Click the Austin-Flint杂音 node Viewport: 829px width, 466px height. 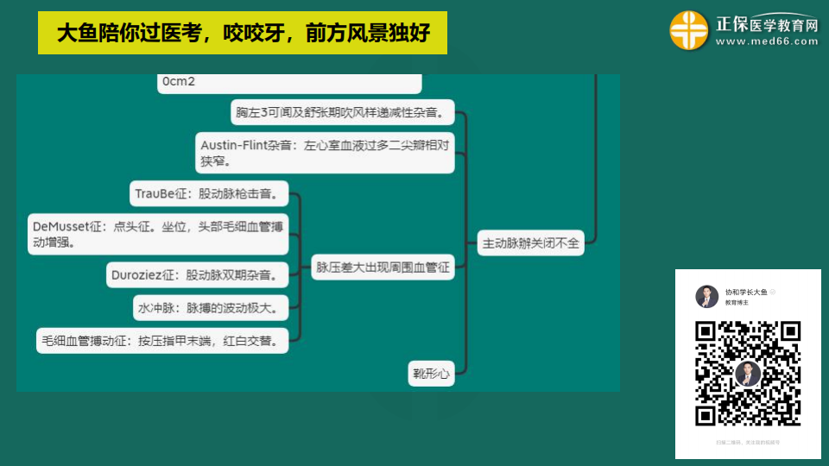324,153
